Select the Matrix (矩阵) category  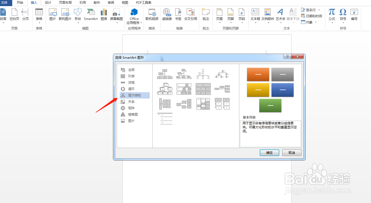135,108
